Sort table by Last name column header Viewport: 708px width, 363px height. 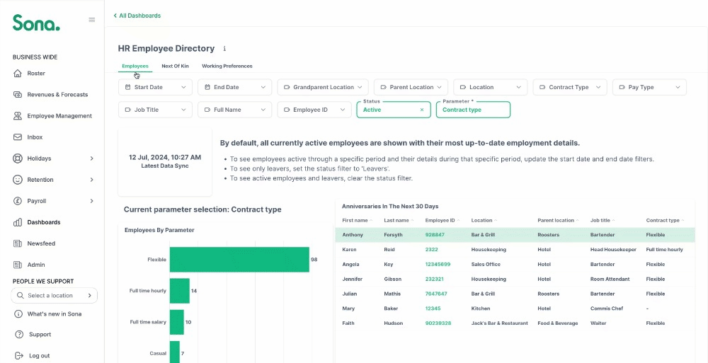click(396, 220)
